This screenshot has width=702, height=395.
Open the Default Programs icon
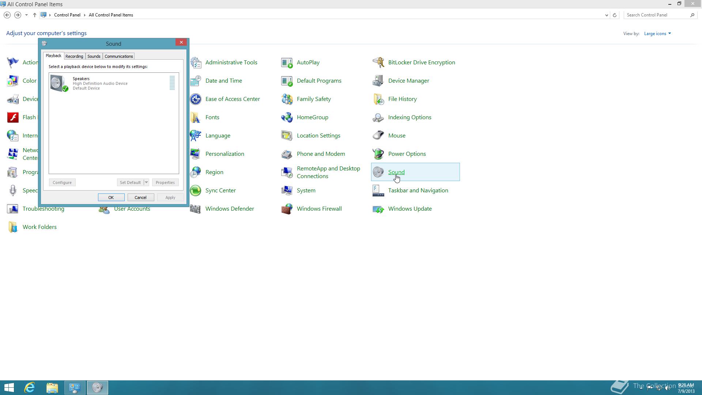pos(287,81)
